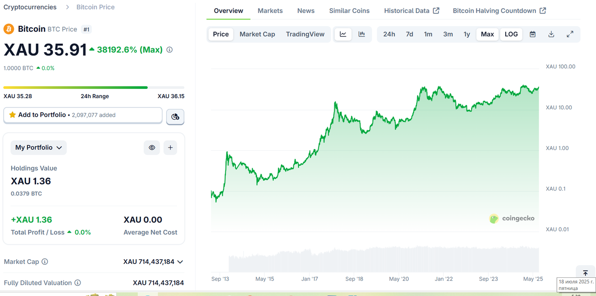
Task: Open the My Portfolio dropdown
Action: (39, 148)
